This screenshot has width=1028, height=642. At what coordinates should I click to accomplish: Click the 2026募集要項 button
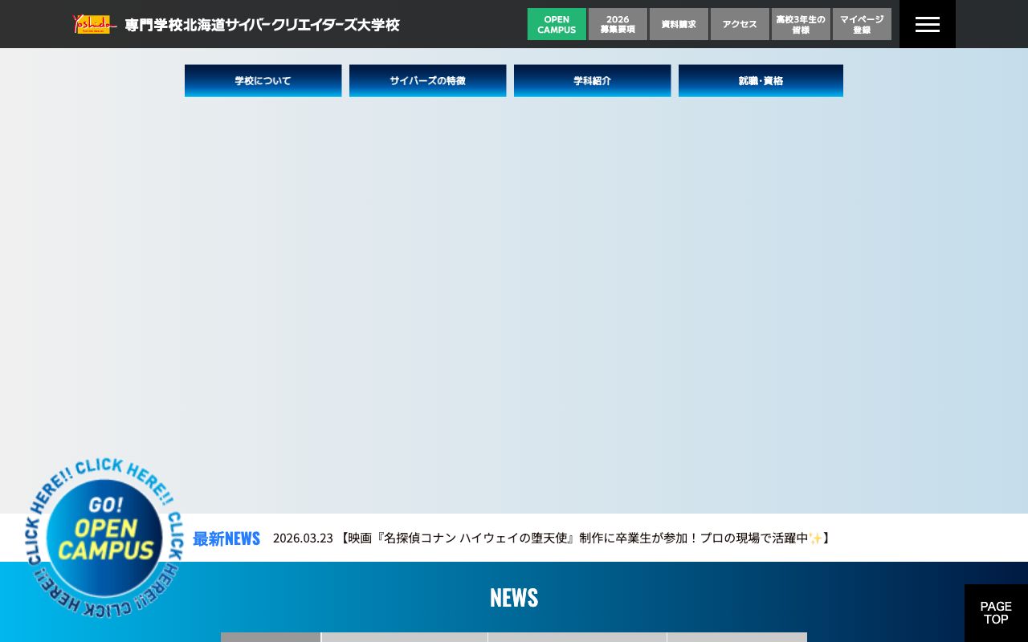617,23
